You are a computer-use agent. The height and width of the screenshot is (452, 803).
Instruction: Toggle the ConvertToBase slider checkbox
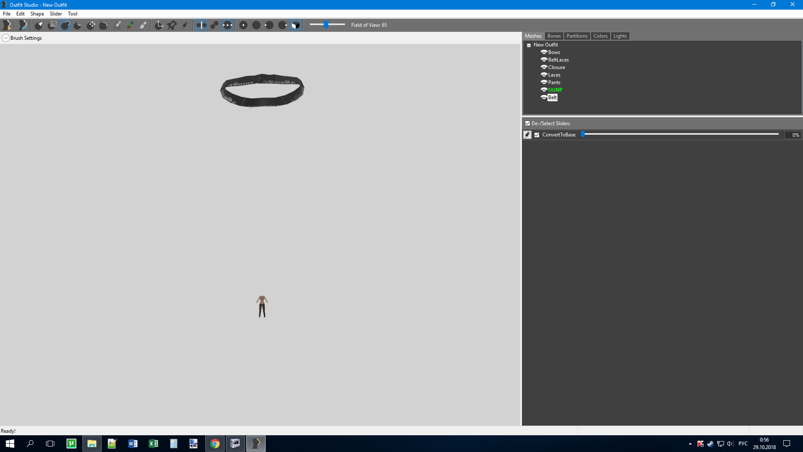point(537,135)
